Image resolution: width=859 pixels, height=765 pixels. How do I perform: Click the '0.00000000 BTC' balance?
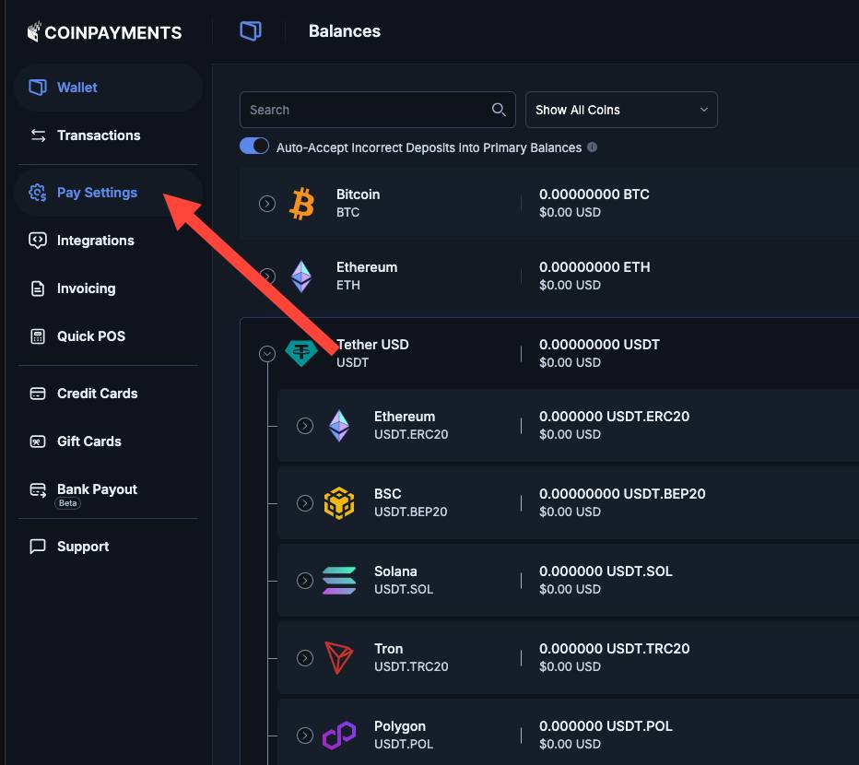pyautogui.click(x=594, y=194)
